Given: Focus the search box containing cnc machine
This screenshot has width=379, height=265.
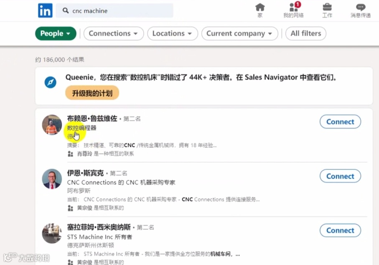Looking at the screenshot, I should pyautogui.click(x=114, y=10).
